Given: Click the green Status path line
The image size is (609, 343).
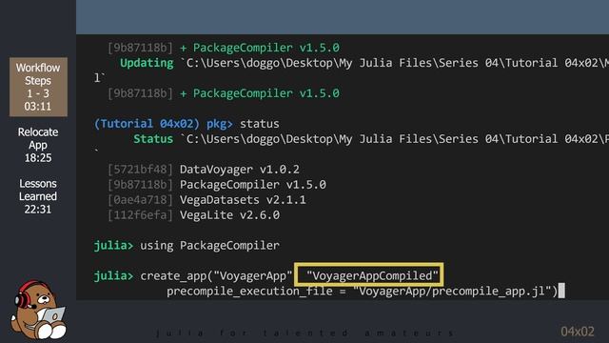Looking at the screenshot, I should point(371,139).
